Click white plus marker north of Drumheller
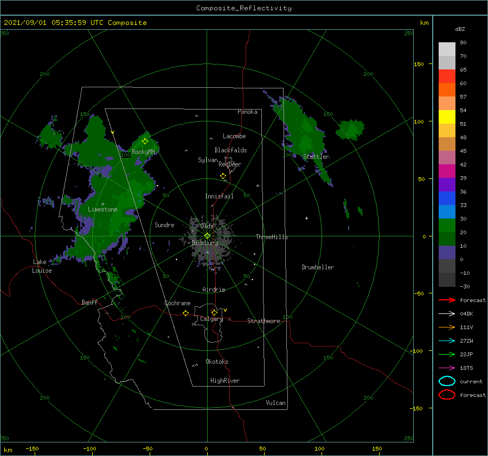The height and width of the screenshot is (456, 488). pos(306,218)
